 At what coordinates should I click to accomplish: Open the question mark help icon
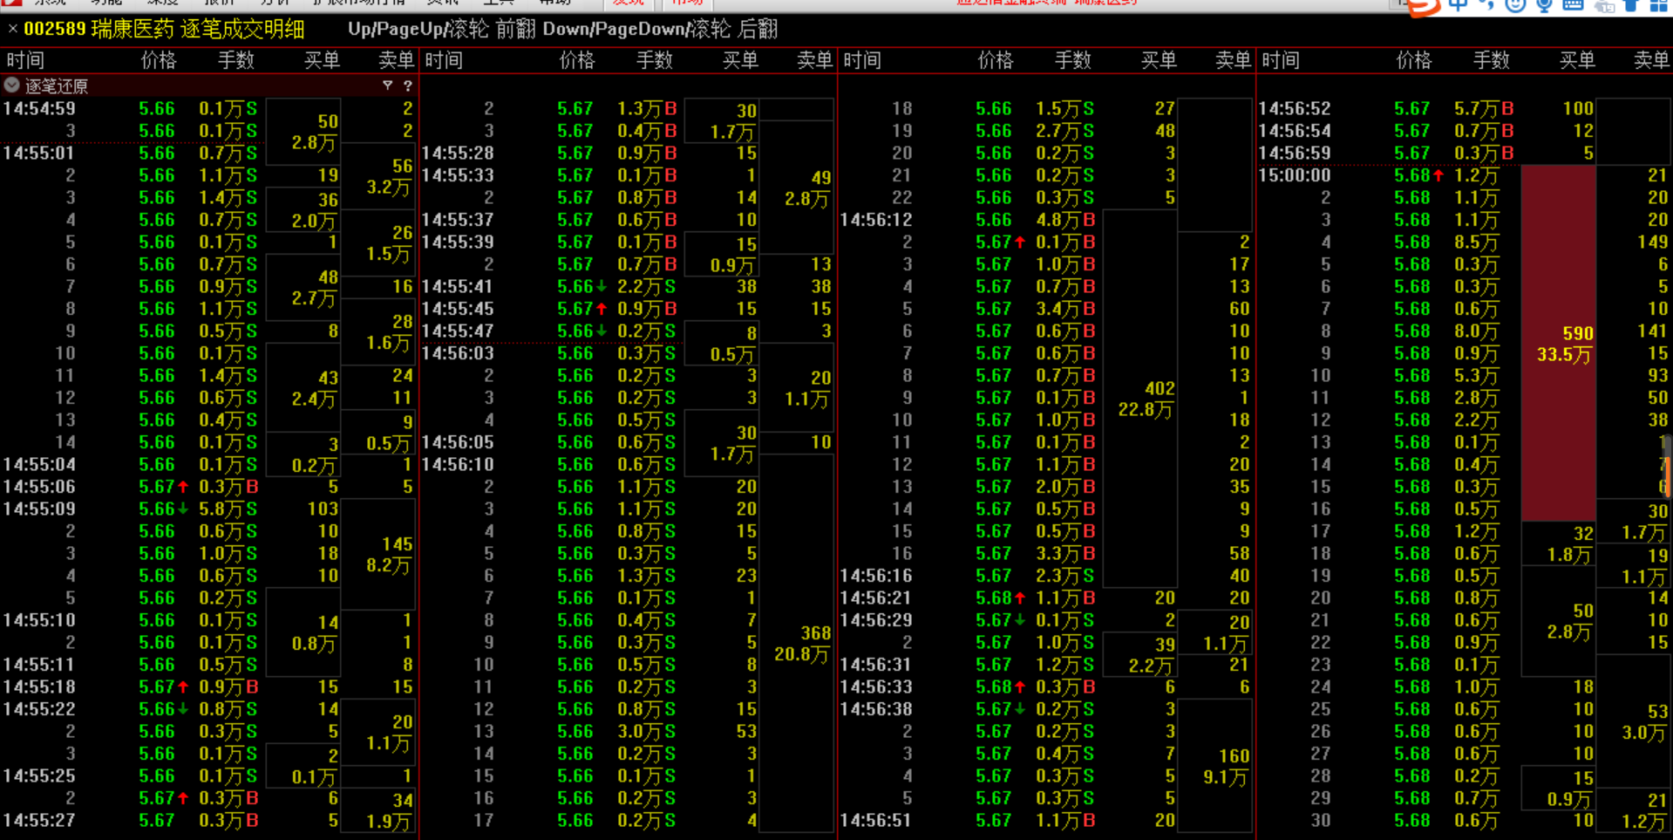pos(407,85)
